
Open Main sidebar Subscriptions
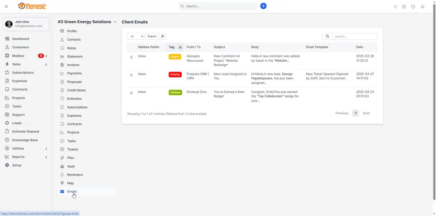23,72
